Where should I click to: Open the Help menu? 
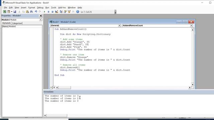tap(80, 7)
